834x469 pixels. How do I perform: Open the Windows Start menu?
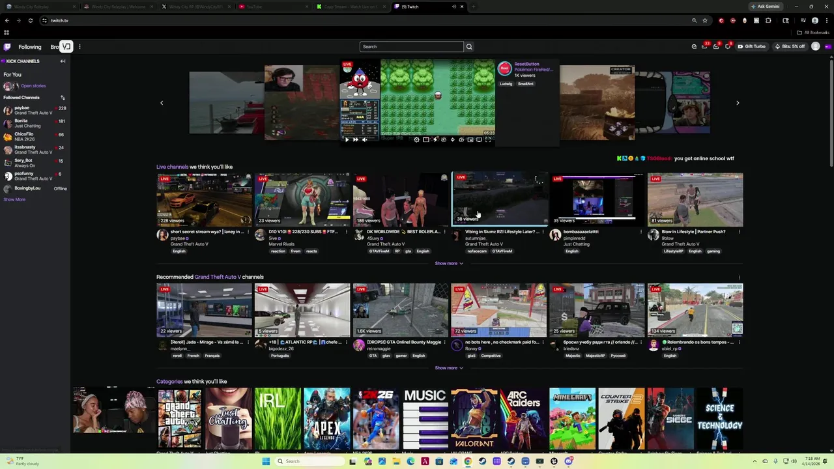tap(266, 461)
